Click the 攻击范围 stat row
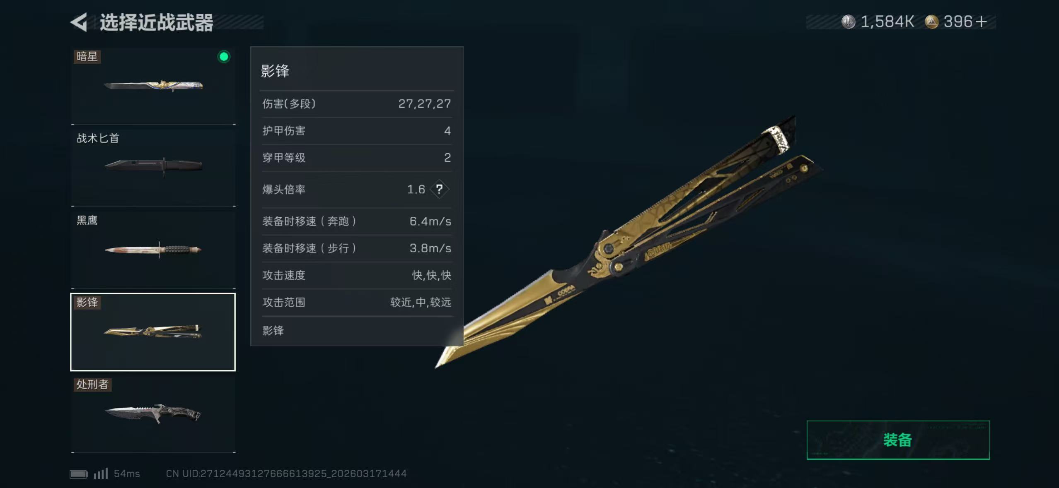The width and height of the screenshot is (1059, 488). coord(357,303)
